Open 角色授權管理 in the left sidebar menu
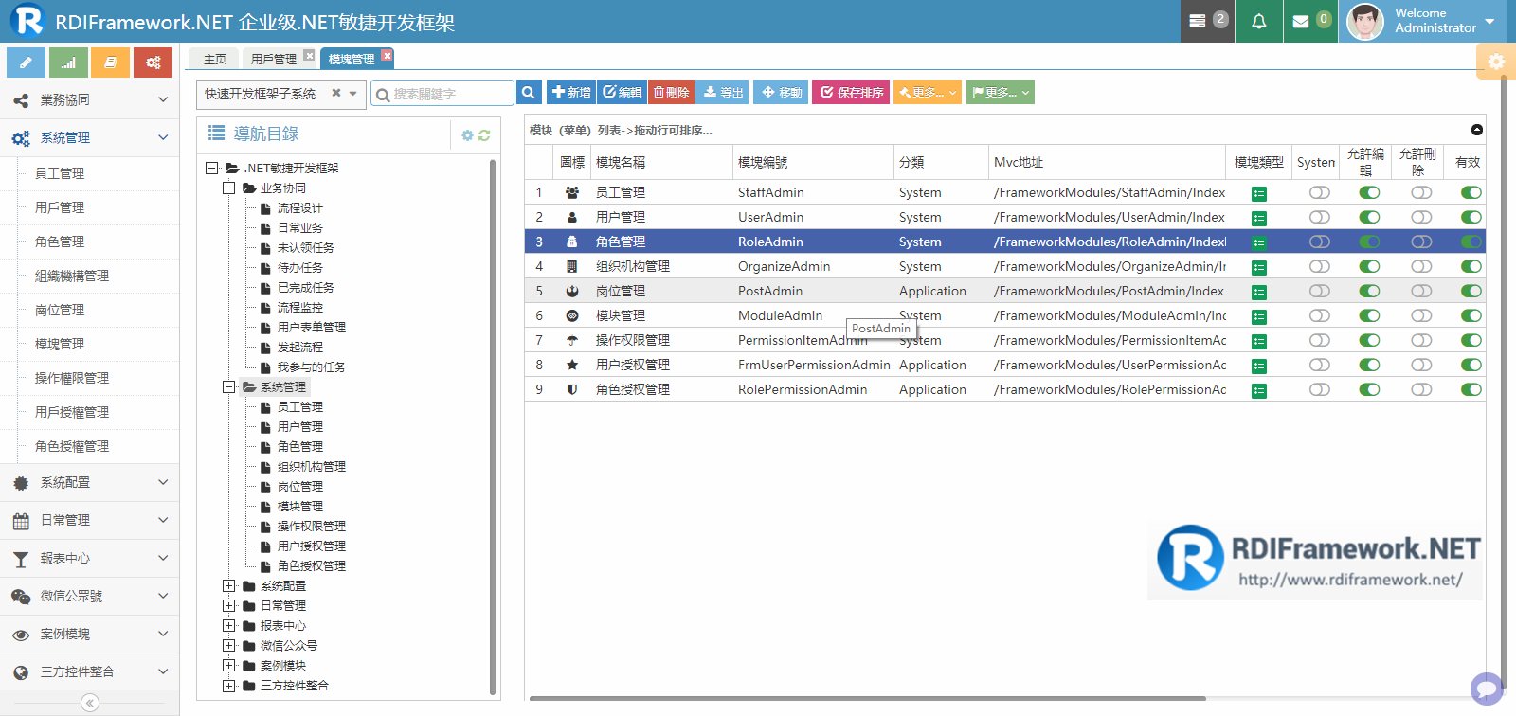Image resolution: width=1516 pixels, height=716 pixels. point(72,446)
